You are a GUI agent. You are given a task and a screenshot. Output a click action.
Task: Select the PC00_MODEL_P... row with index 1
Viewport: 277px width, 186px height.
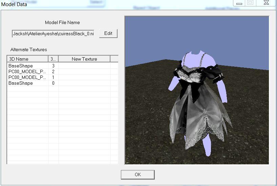(63, 78)
